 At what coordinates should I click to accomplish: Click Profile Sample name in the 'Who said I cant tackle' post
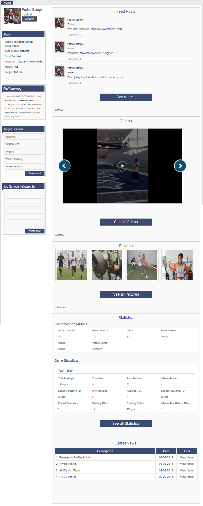75,20
